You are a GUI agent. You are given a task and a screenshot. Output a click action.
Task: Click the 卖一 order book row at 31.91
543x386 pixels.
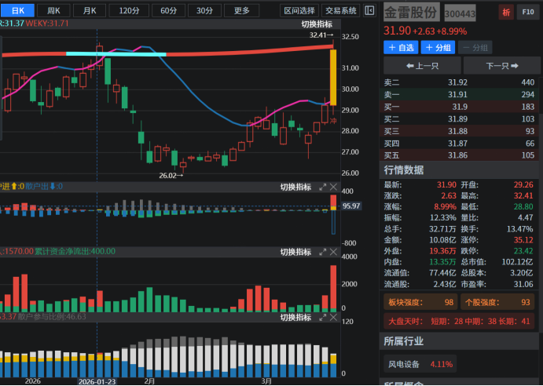click(x=460, y=94)
